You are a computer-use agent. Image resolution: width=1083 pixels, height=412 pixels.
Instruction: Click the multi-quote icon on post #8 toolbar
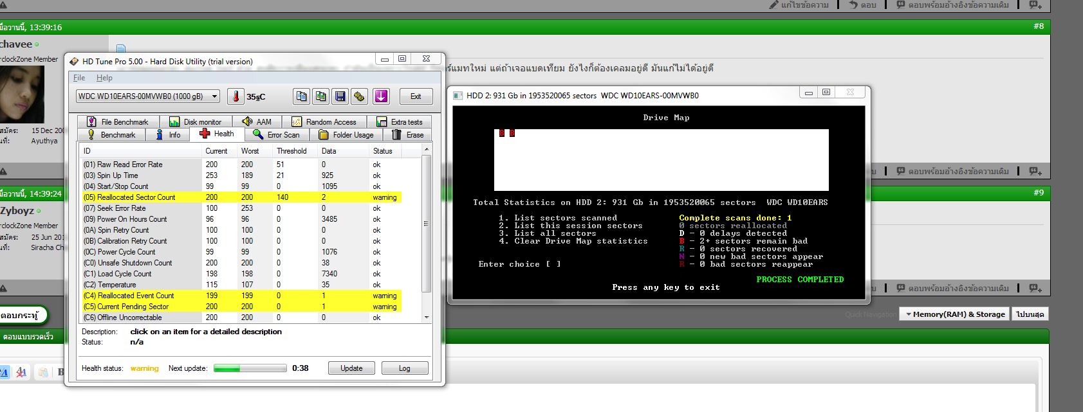pos(1035,171)
